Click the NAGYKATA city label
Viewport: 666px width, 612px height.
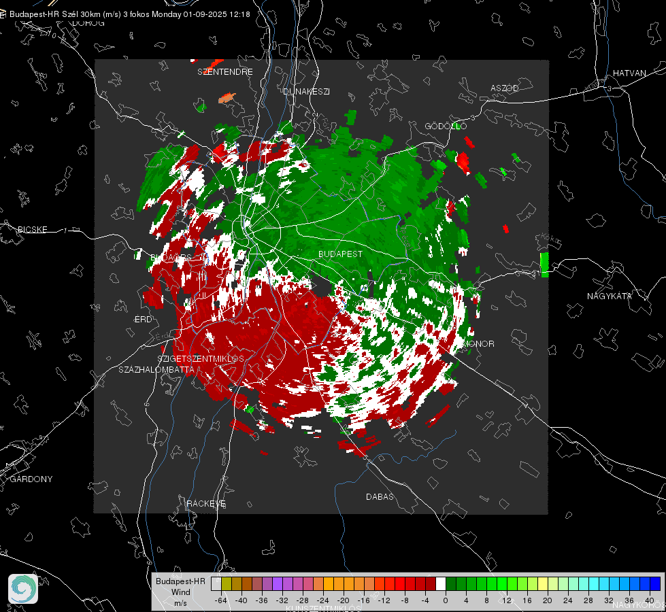pyautogui.click(x=610, y=296)
